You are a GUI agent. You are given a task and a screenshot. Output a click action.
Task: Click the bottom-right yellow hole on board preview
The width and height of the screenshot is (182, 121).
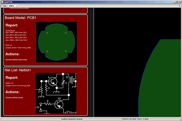pos(66,51)
